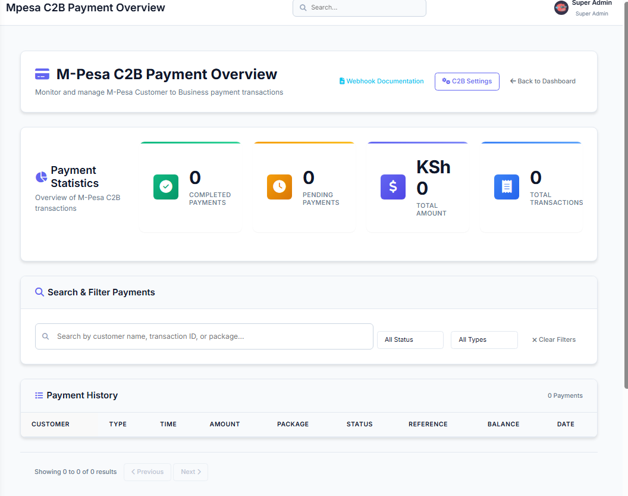Click the AMOUNT column header
628x496 pixels.
click(x=225, y=425)
